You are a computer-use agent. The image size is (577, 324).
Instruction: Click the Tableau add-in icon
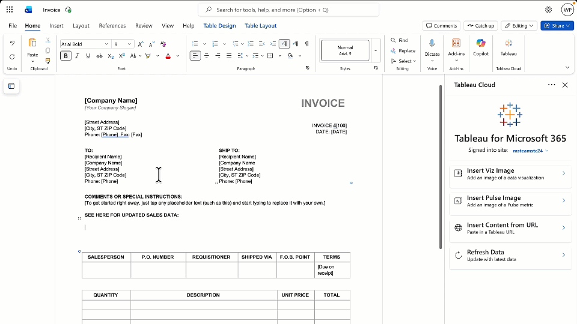click(508, 47)
